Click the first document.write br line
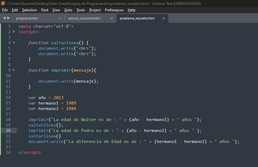 [67, 48]
